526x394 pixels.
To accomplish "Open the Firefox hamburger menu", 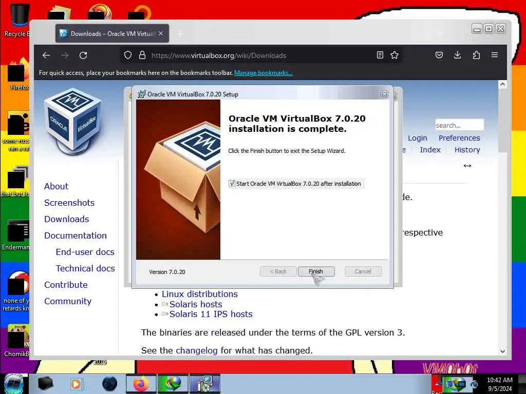I will tap(495, 54).
